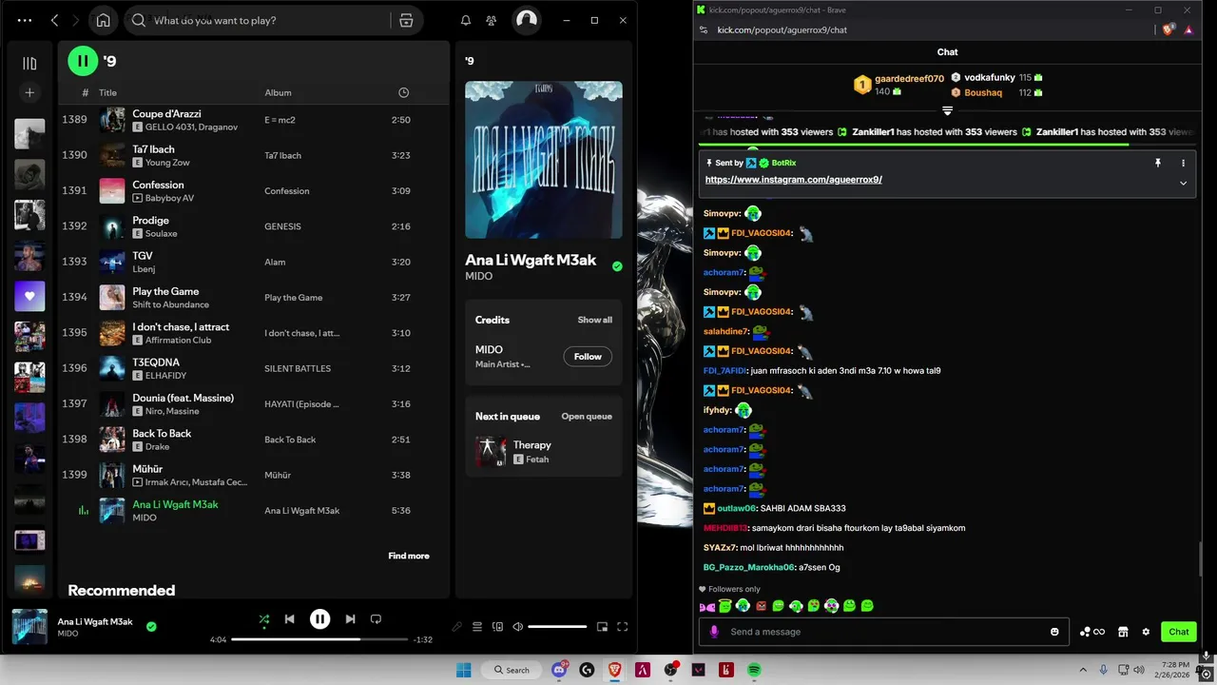Image resolution: width=1217 pixels, height=685 pixels.
Task: Pause playback in bottom player bar
Action: coord(320,619)
